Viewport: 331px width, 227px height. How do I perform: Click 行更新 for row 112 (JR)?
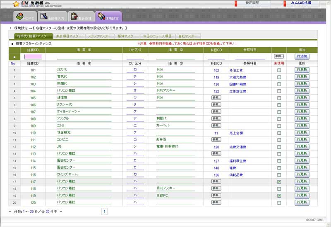click(x=302, y=147)
